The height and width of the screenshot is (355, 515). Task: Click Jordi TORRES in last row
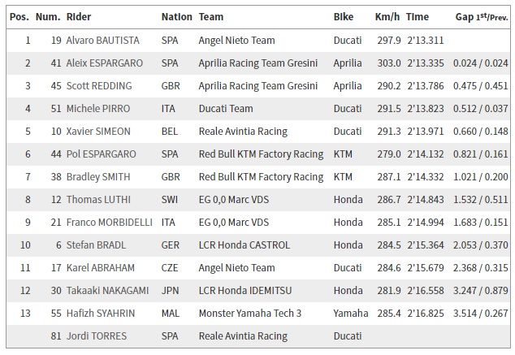[96, 336]
